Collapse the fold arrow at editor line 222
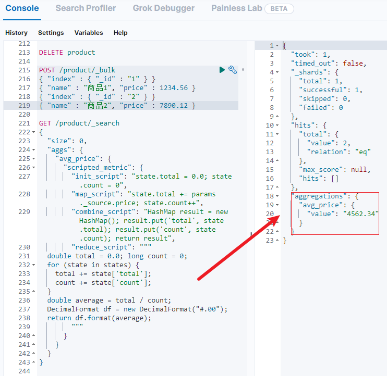This screenshot has width=387, height=376. click(x=33, y=132)
